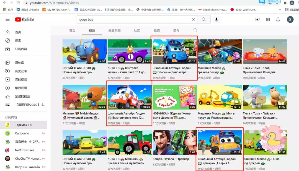Open the YouTube apps grid
The image size is (299, 171).
click(x=268, y=19)
